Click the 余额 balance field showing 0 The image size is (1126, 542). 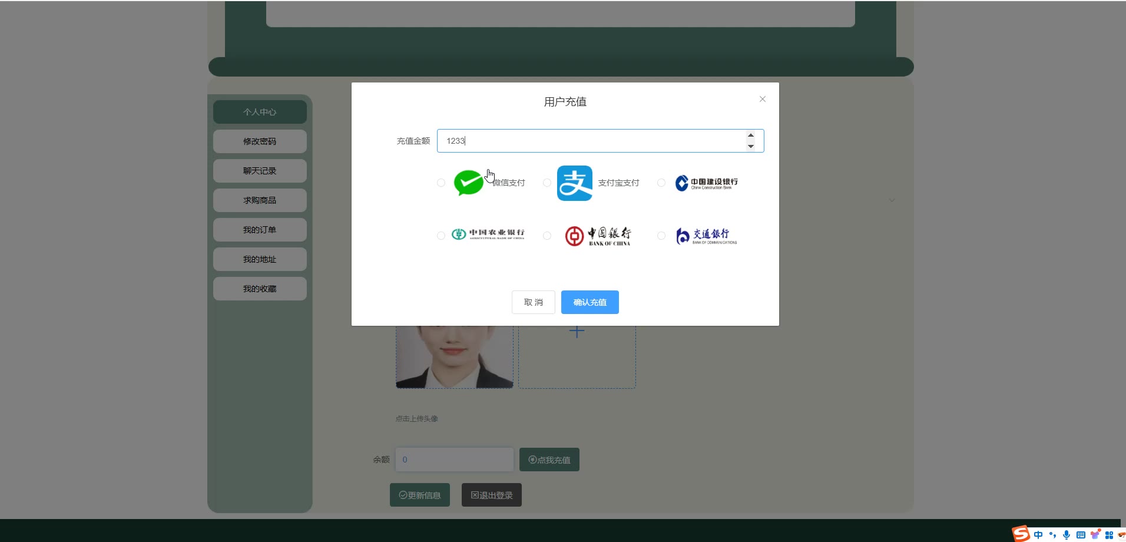tap(455, 460)
